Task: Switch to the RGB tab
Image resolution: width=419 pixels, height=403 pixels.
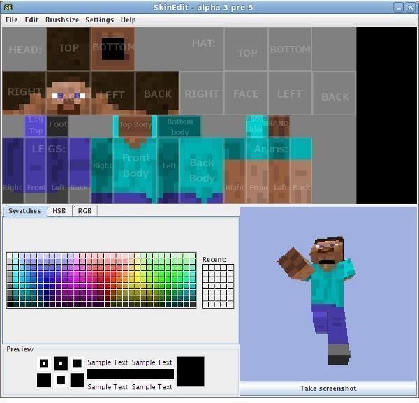Action: (x=84, y=211)
